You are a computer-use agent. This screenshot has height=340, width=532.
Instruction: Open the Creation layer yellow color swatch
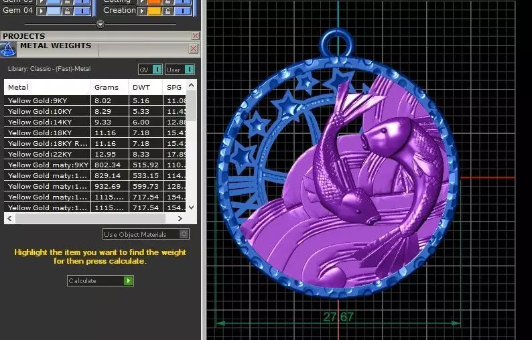click(x=154, y=11)
